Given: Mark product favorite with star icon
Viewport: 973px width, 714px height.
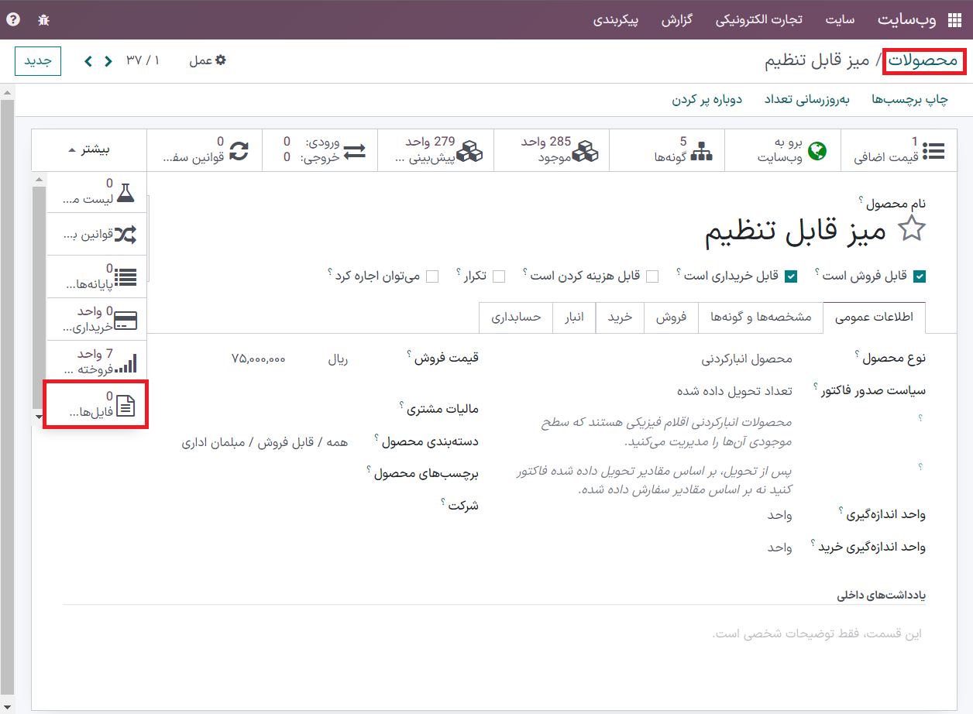Looking at the screenshot, I should pos(911,230).
